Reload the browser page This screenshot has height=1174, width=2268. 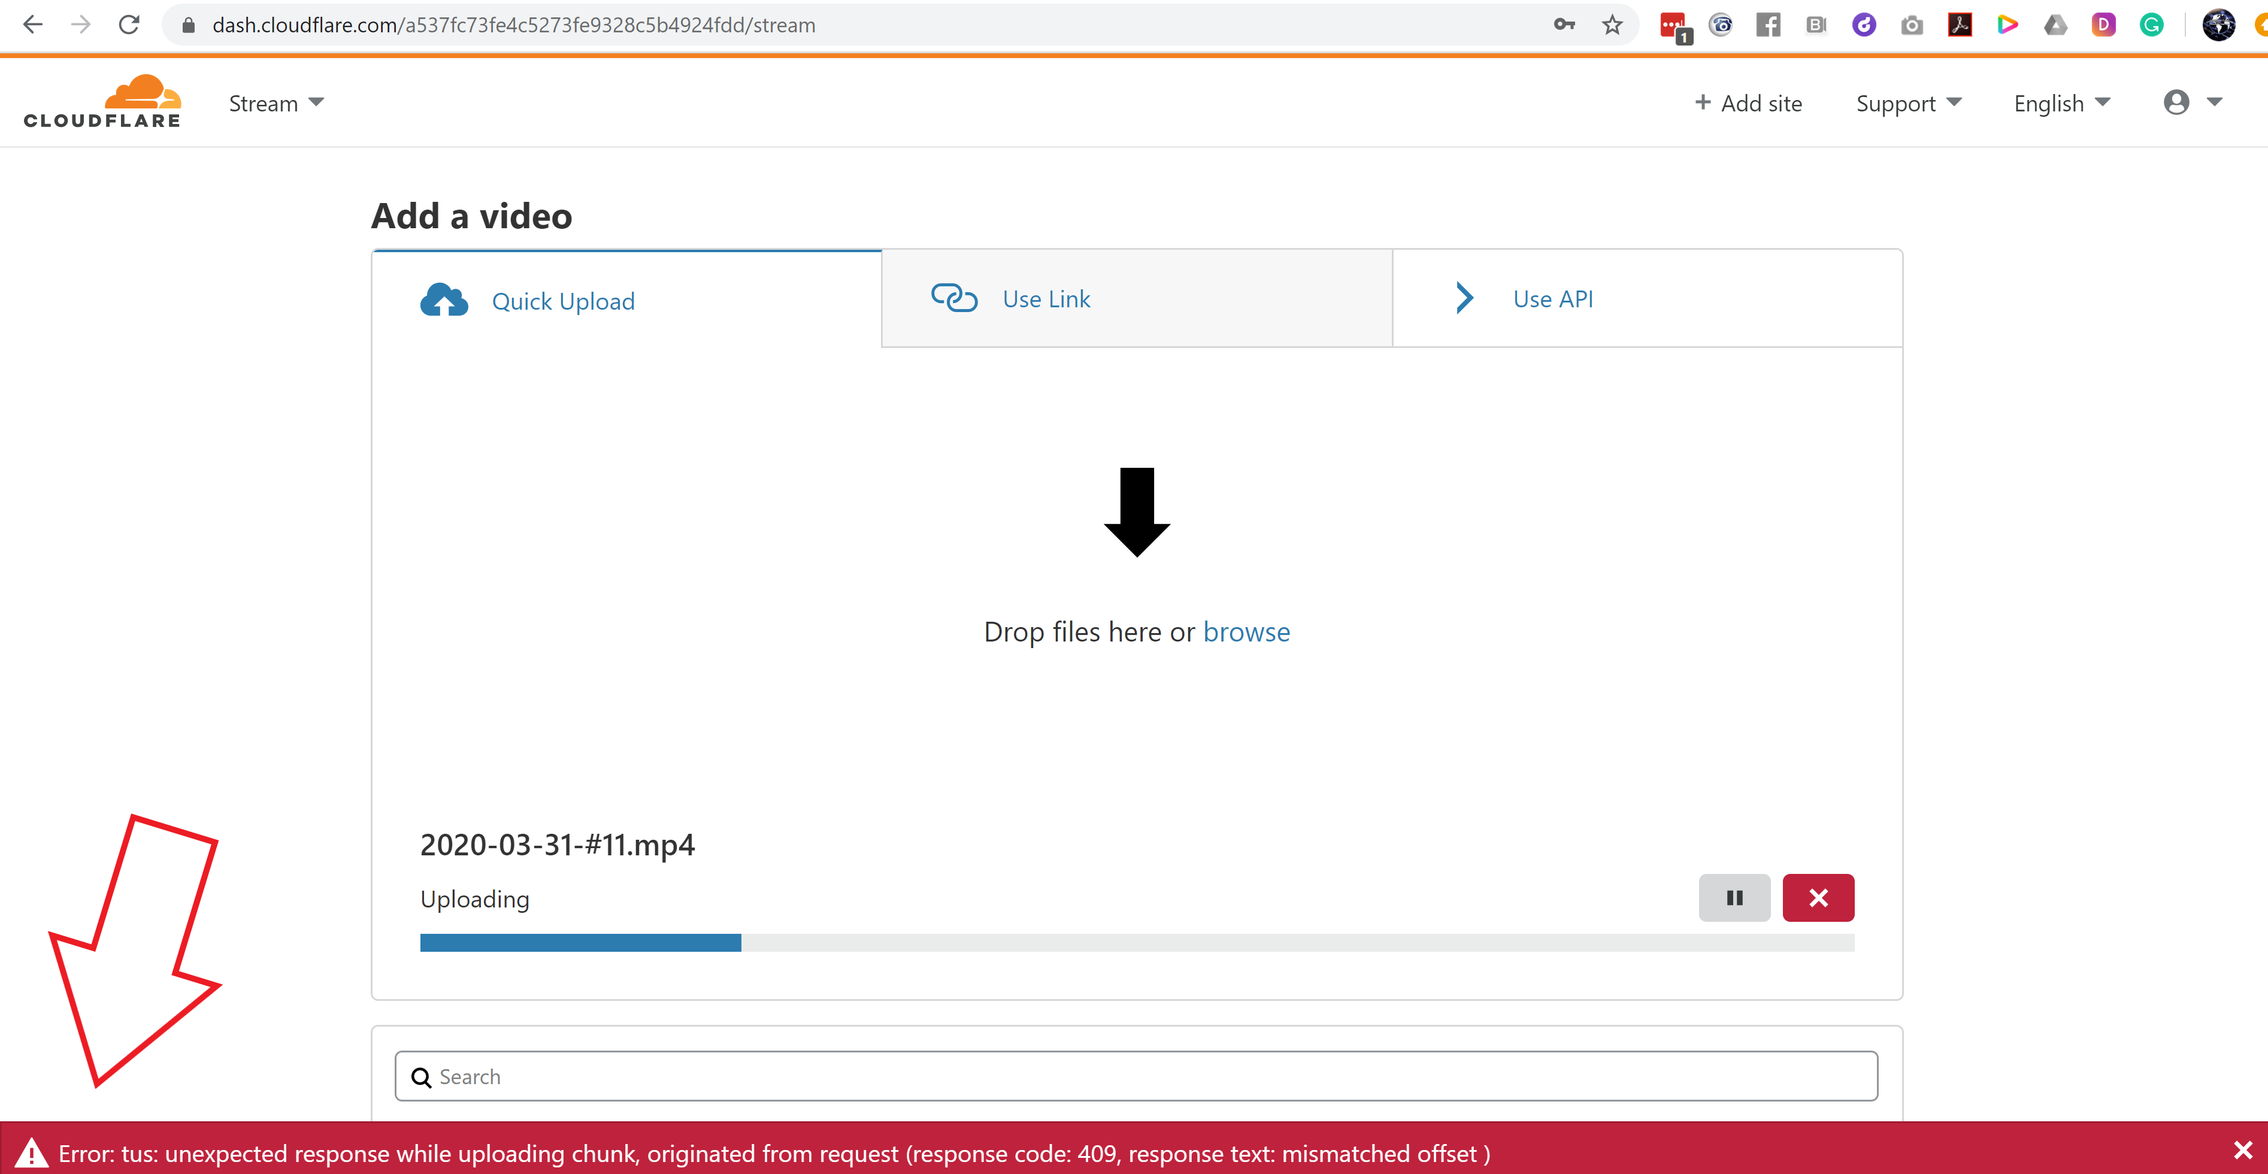coord(129,25)
